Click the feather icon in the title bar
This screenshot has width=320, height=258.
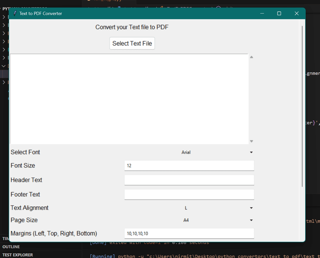pos(15,14)
